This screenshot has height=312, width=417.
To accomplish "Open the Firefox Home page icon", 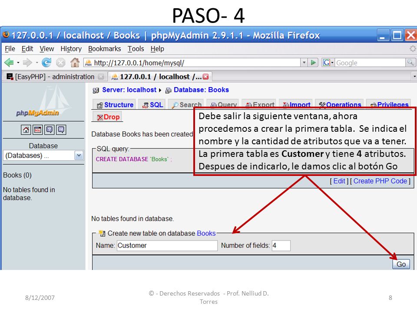I will click(75, 62).
